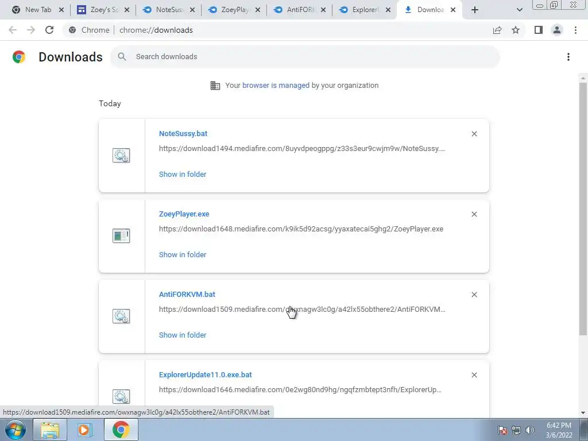Click the ExplorerUpdate11.0.exe.bat file icon

[x=121, y=396]
